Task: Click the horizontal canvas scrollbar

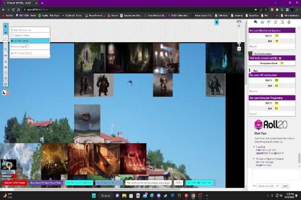Action: tap(97, 189)
